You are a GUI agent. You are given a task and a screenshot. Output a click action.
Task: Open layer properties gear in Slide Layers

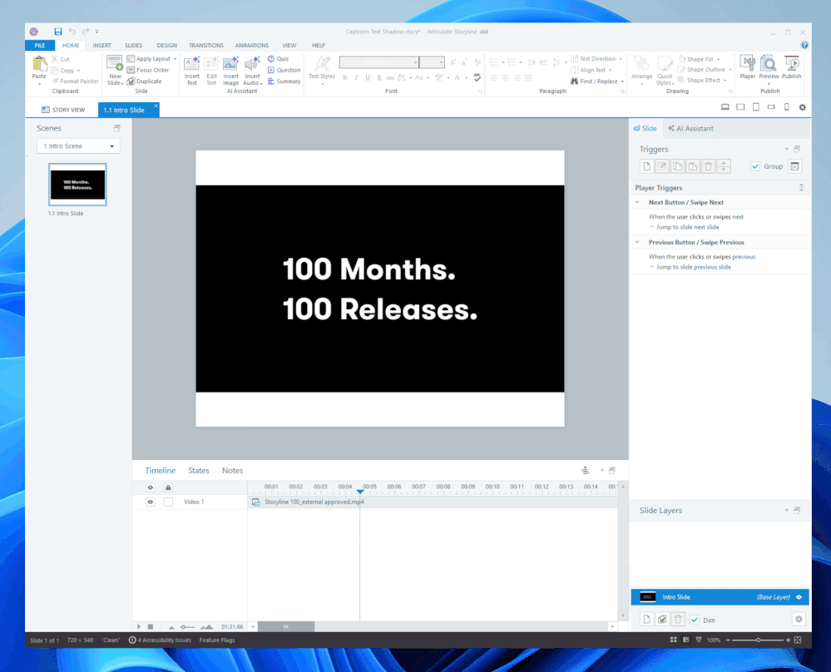pos(799,620)
